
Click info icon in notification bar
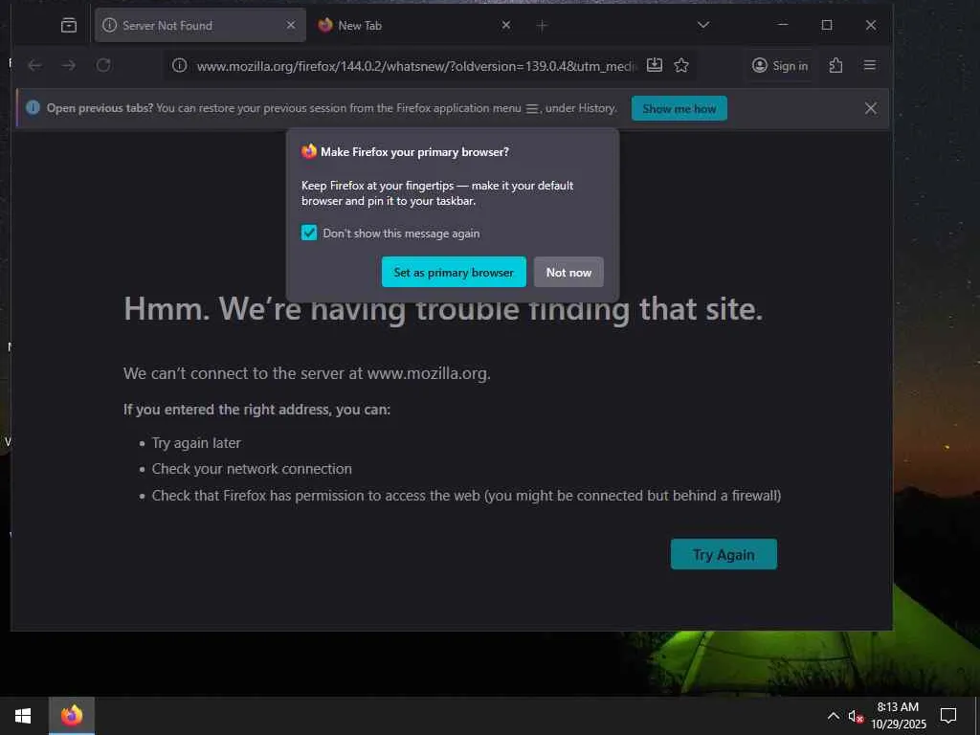point(33,107)
